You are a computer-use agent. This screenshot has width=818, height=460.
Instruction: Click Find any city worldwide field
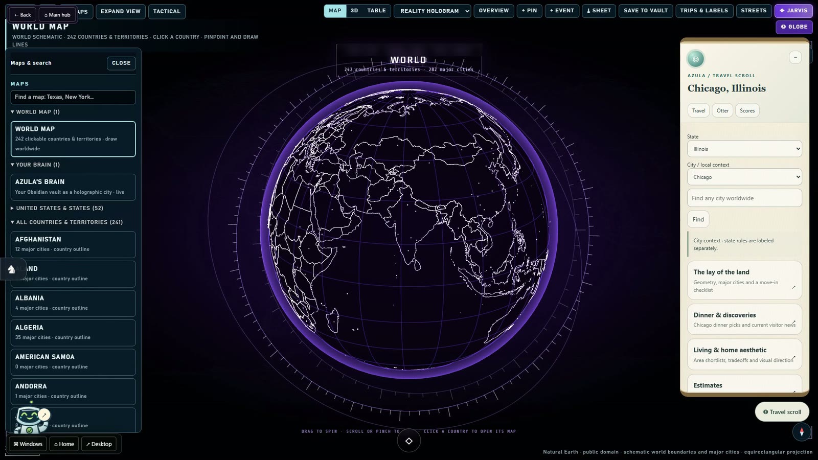pos(744,198)
